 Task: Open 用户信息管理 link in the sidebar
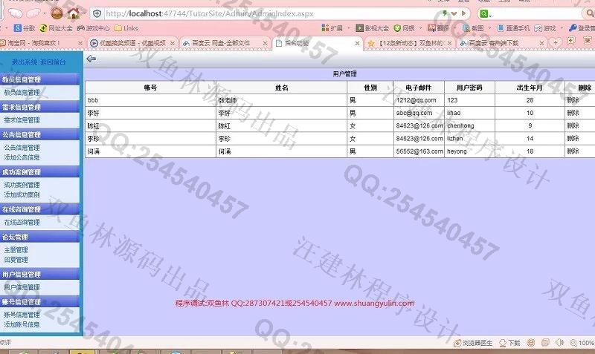click(22, 287)
